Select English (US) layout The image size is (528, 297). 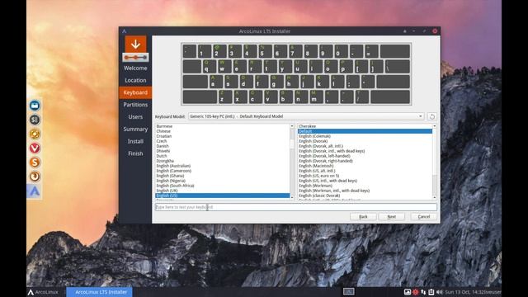[222, 196]
